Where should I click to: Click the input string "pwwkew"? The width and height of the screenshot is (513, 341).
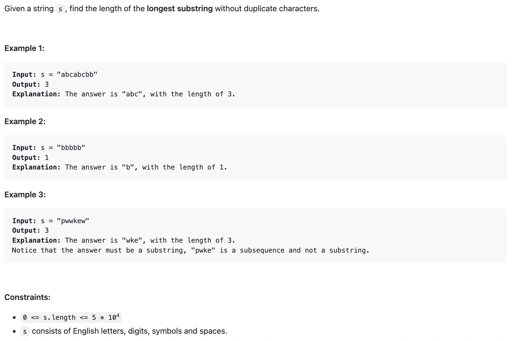[73, 221]
